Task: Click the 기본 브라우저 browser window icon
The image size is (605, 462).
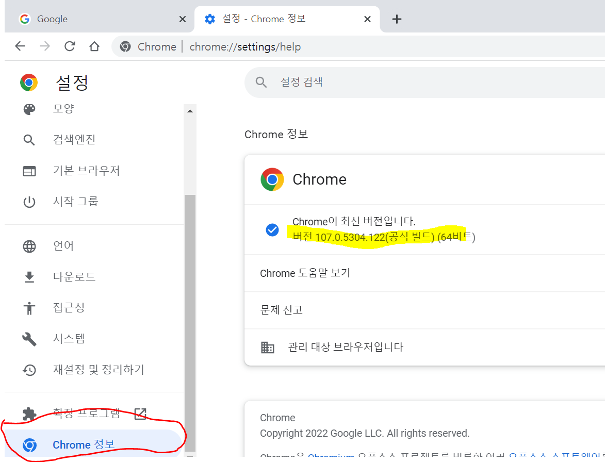Action: click(x=29, y=170)
